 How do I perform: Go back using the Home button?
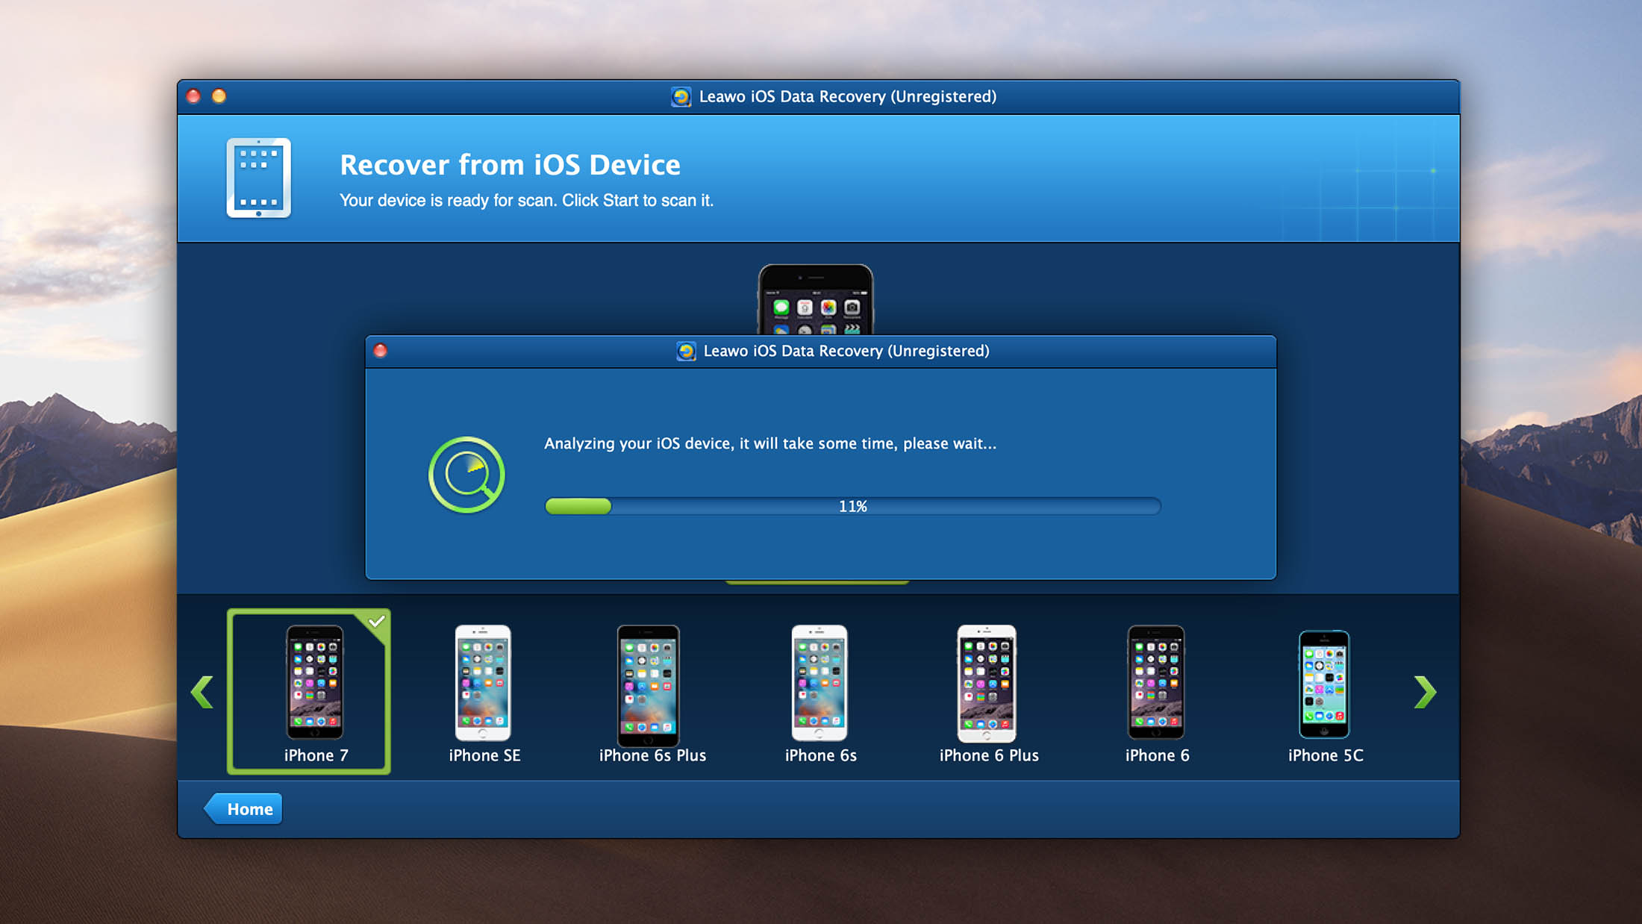[243, 809]
